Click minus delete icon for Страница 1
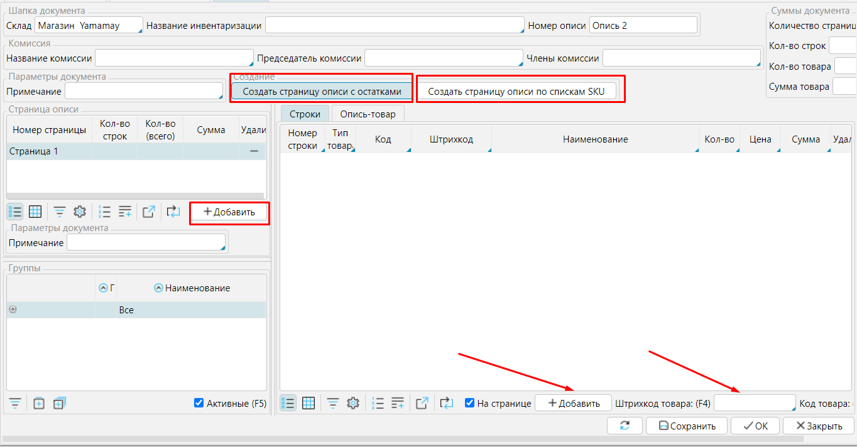The height and width of the screenshot is (447, 857). (x=254, y=151)
